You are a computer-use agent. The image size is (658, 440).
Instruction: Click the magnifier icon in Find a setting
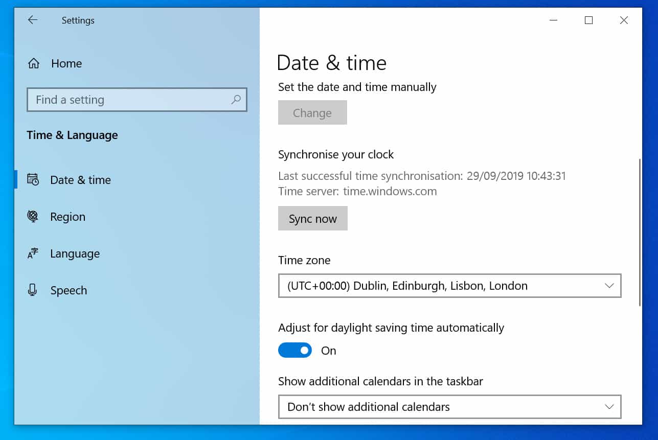click(235, 100)
